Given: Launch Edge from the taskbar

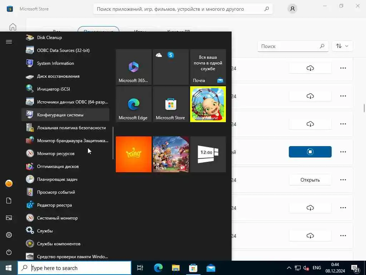Looking at the screenshot, I should (x=158, y=268).
